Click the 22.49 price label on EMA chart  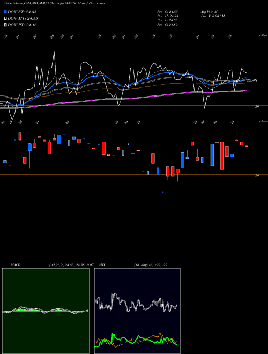(252, 80)
